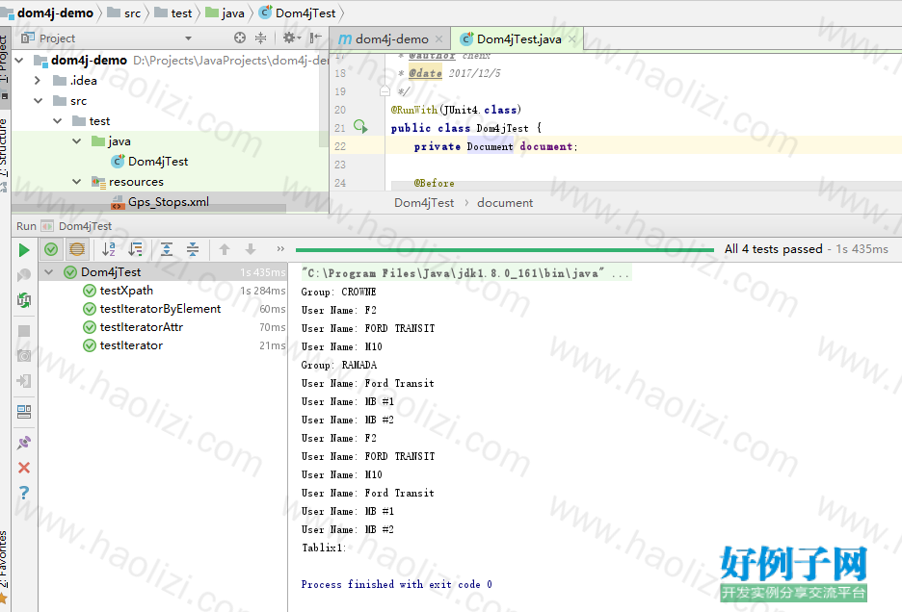Expand all test tree nodes
Image resolution: width=902 pixels, height=612 pixels.
(167, 249)
